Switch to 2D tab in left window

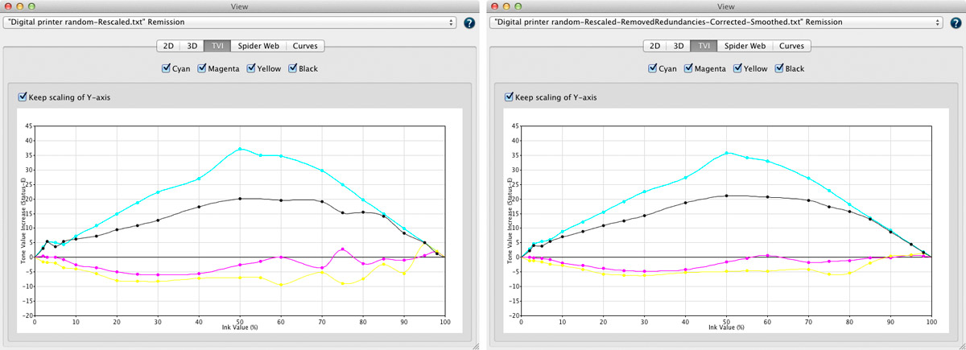coord(169,46)
